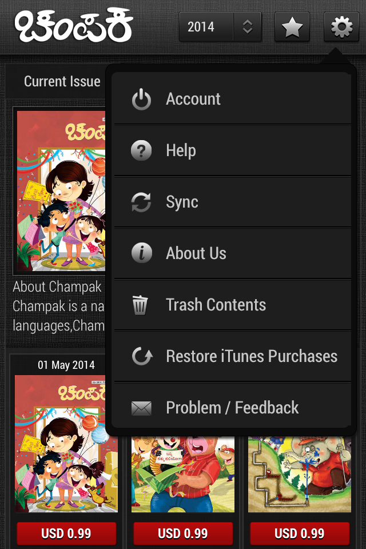The width and height of the screenshot is (366, 549).
Task: Tap the question mark Help icon
Action: (141, 151)
